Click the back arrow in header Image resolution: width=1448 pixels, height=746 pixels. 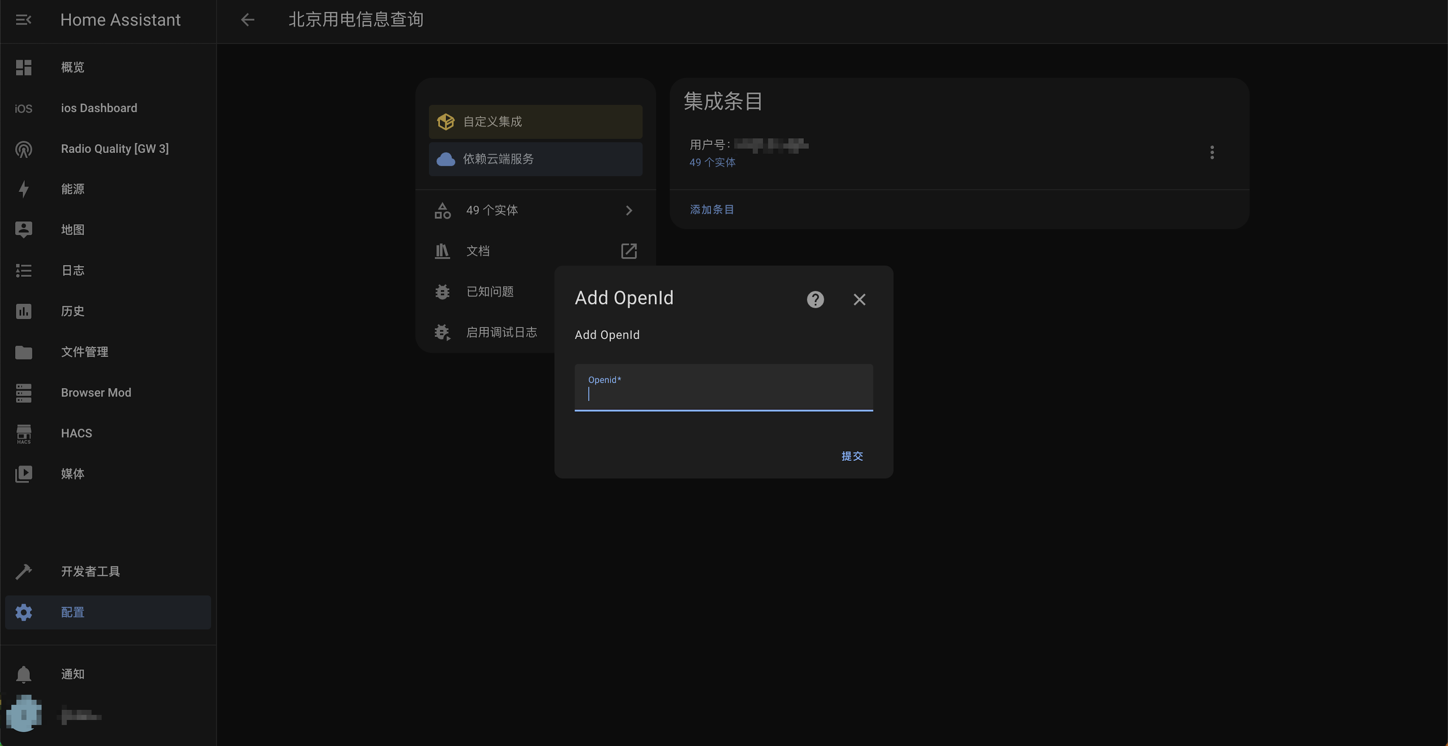[247, 20]
